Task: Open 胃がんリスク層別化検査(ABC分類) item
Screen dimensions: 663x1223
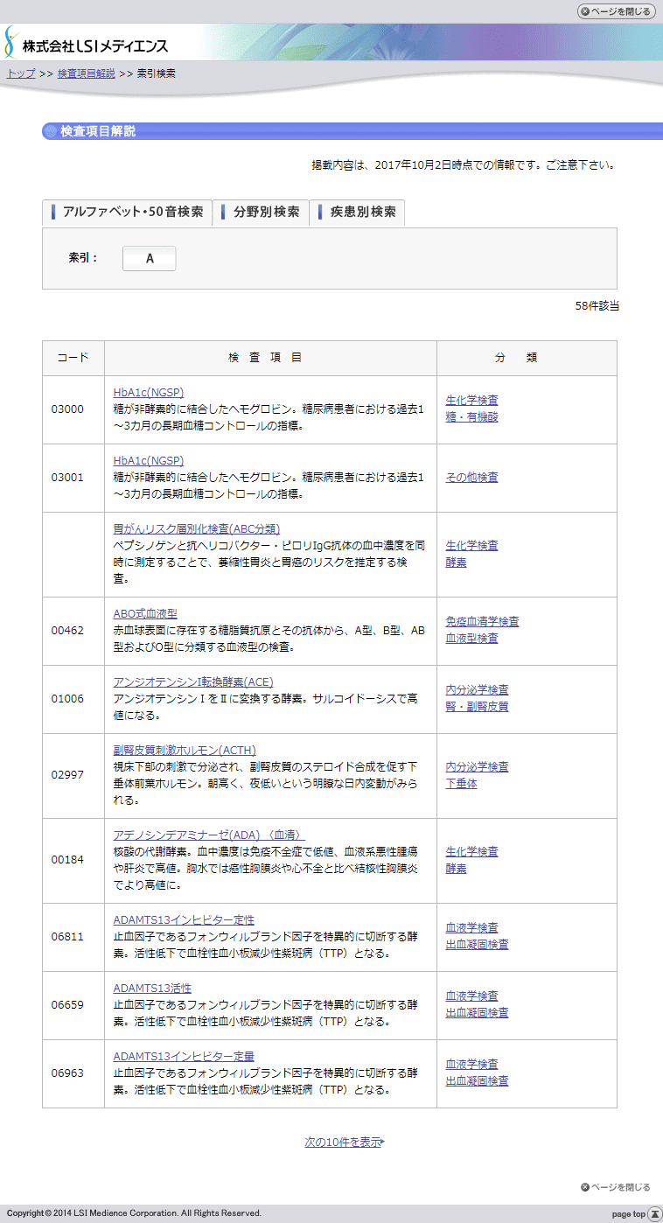Action: 196,528
